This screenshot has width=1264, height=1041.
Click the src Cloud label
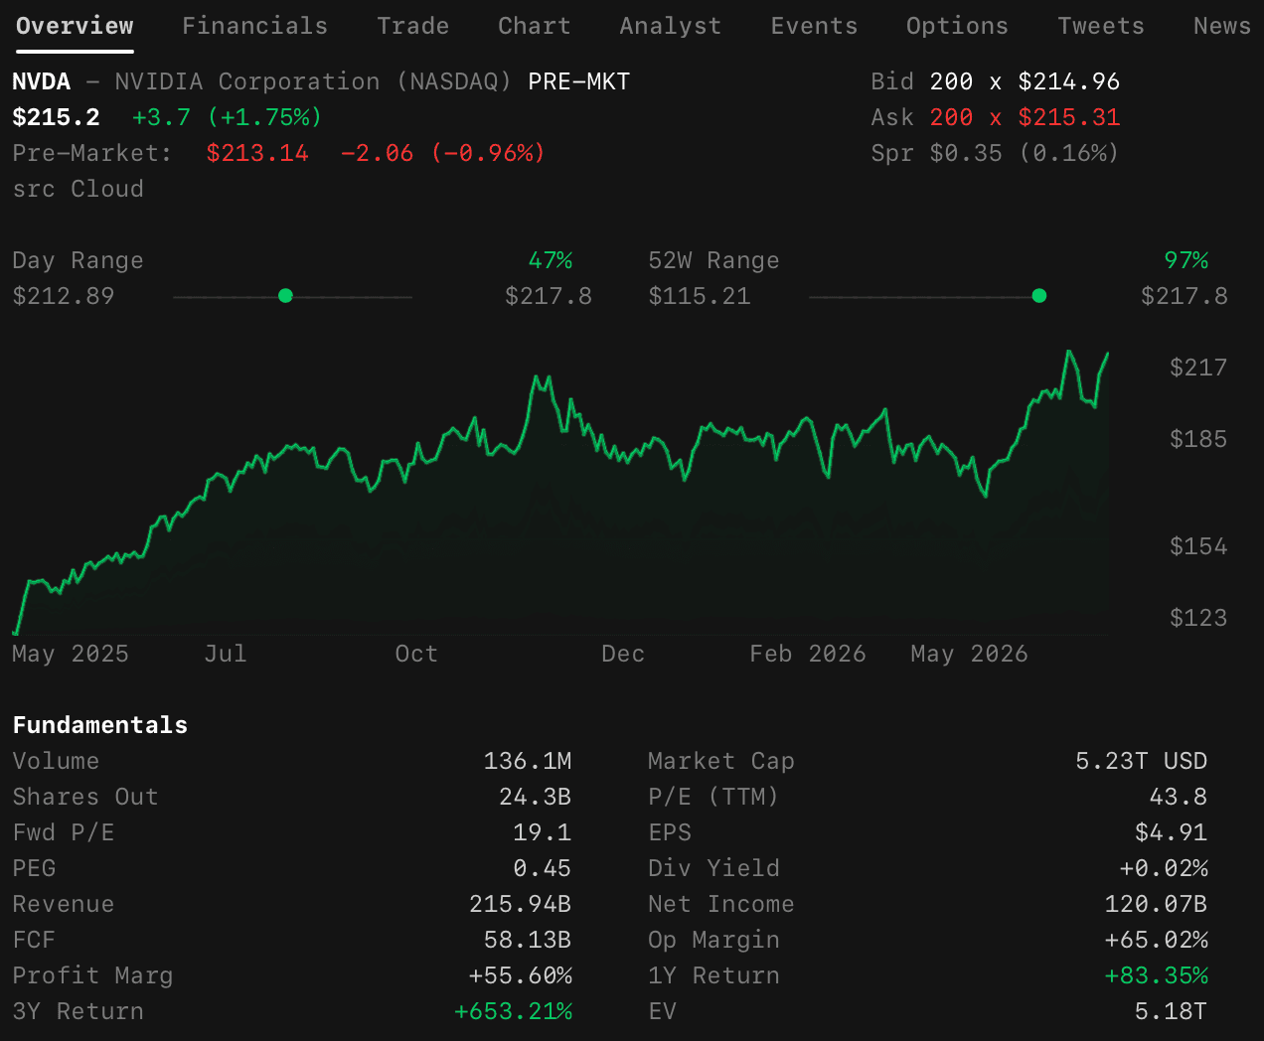[78, 189]
